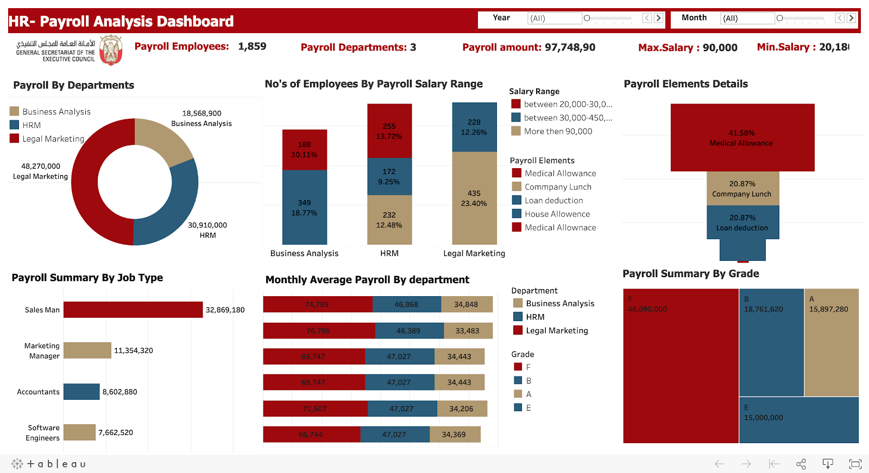Click HRM bar segment labeled 232
The height and width of the screenshot is (473, 869).
[x=389, y=220]
